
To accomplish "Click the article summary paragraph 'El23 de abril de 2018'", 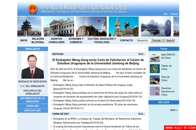I will coord(98,75).
